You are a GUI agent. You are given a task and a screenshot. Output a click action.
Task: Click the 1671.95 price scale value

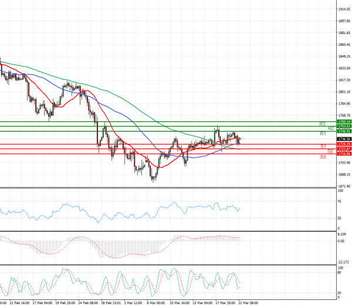click(344, 186)
